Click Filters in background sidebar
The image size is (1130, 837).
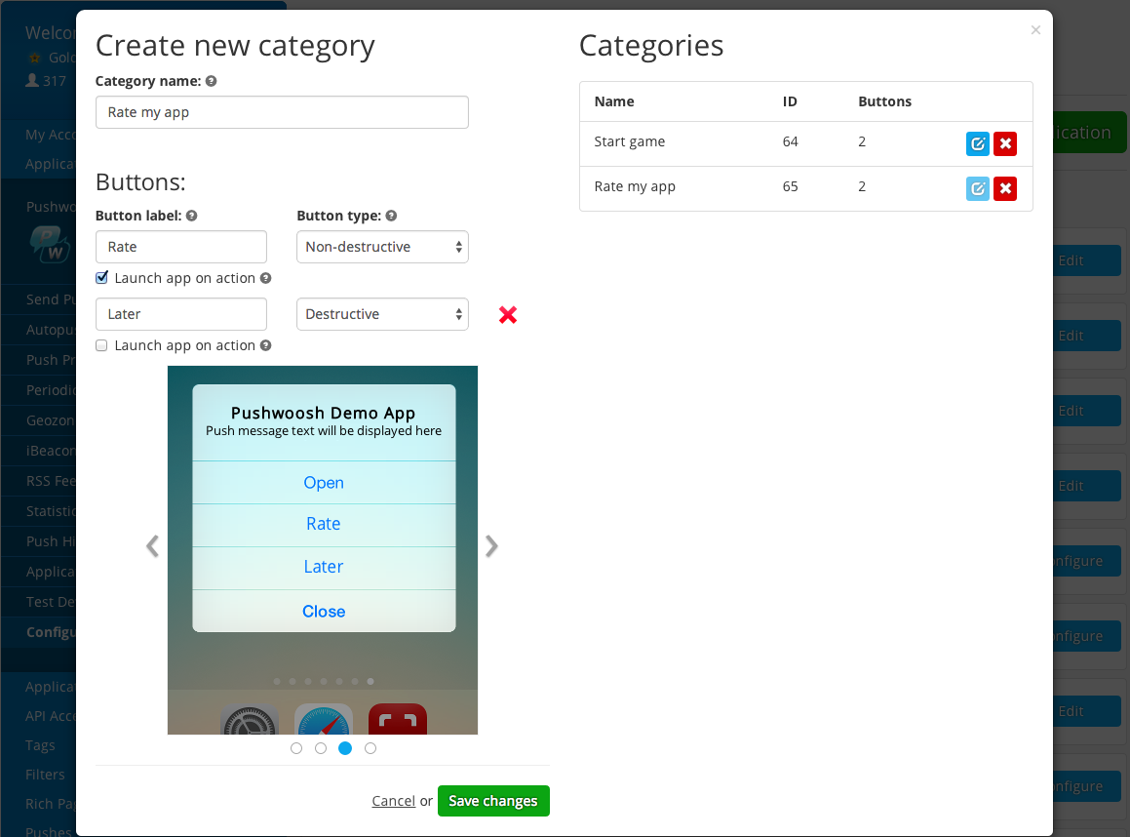tap(45, 775)
